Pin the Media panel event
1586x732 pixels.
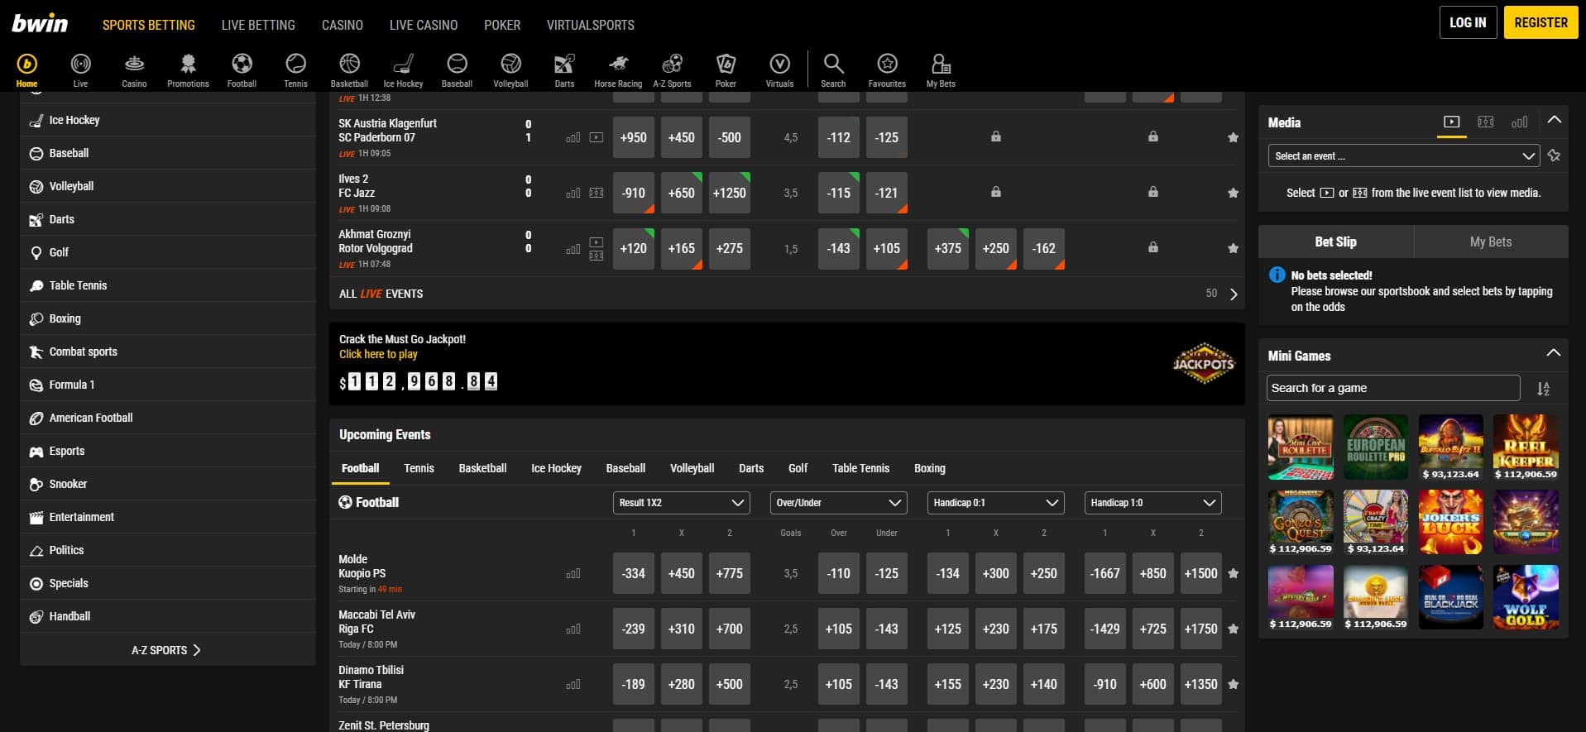[1555, 155]
